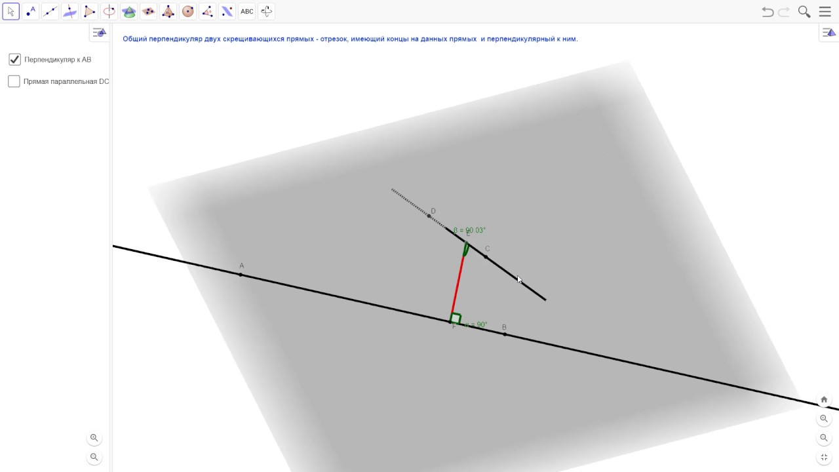The height and width of the screenshot is (472, 839).
Task: Click the 'Перпендикуляр к АВ' label
Action: click(x=58, y=60)
